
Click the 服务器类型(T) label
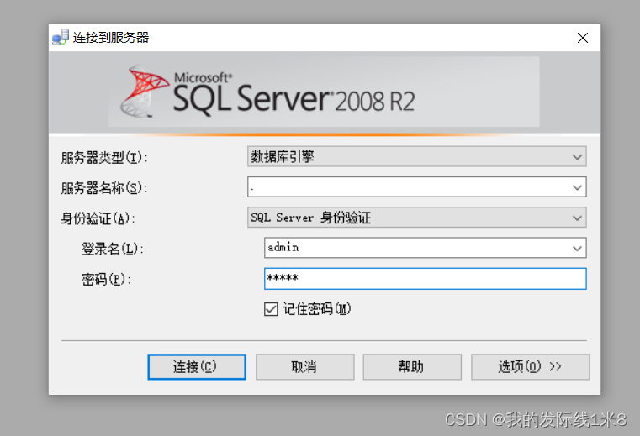pyautogui.click(x=104, y=157)
